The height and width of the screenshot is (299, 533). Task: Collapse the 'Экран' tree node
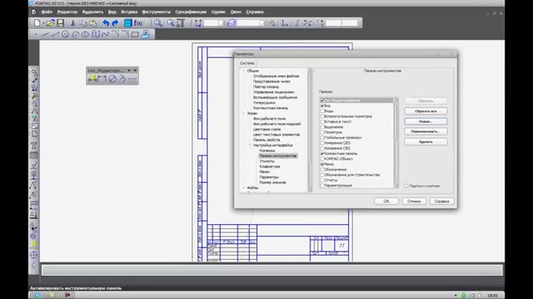tap(243, 113)
